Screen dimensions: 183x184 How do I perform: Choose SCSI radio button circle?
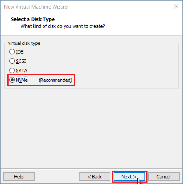pyautogui.click(x=12, y=61)
